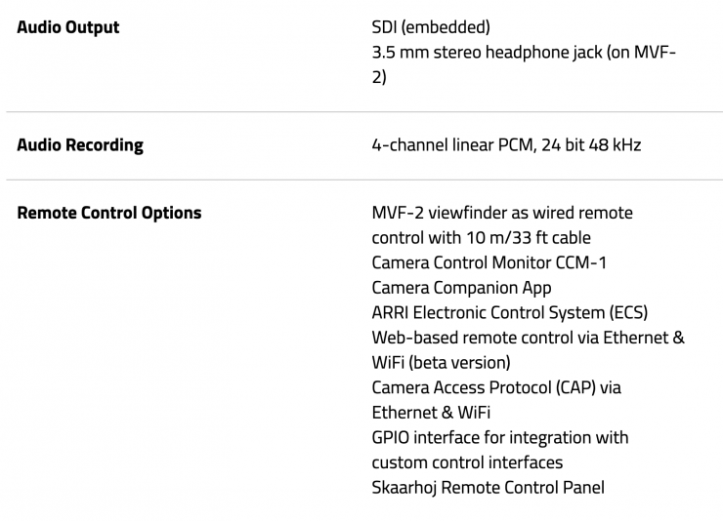Click the "GPIO interface for integration" line
The height and width of the screenshot is (521, 723).
(x=499, y=437)
